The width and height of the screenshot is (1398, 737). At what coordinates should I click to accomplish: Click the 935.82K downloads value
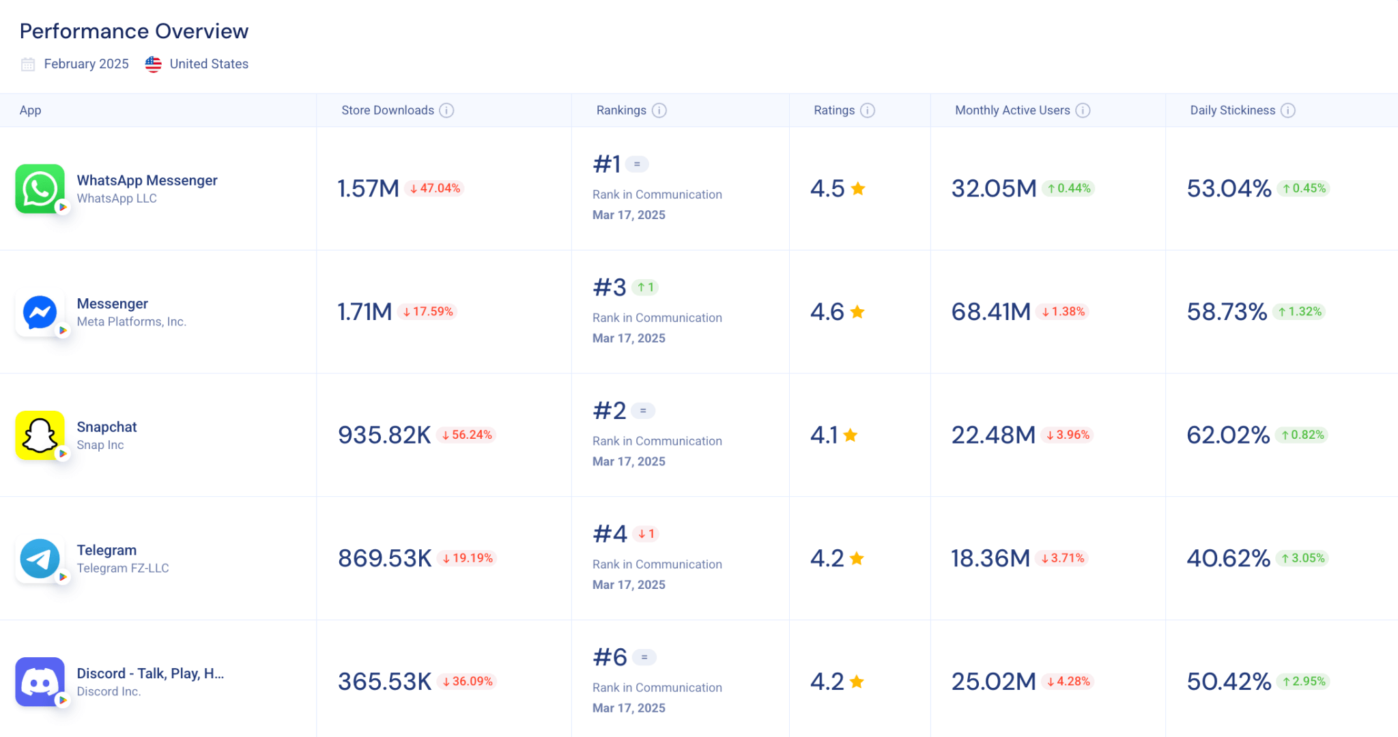(385, 435)
